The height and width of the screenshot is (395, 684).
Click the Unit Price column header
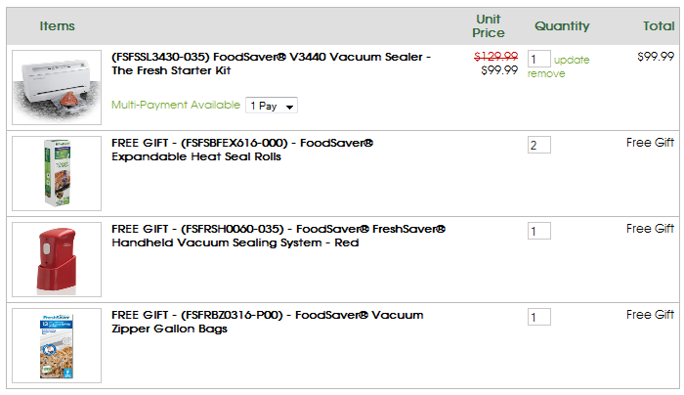(489, 26)
